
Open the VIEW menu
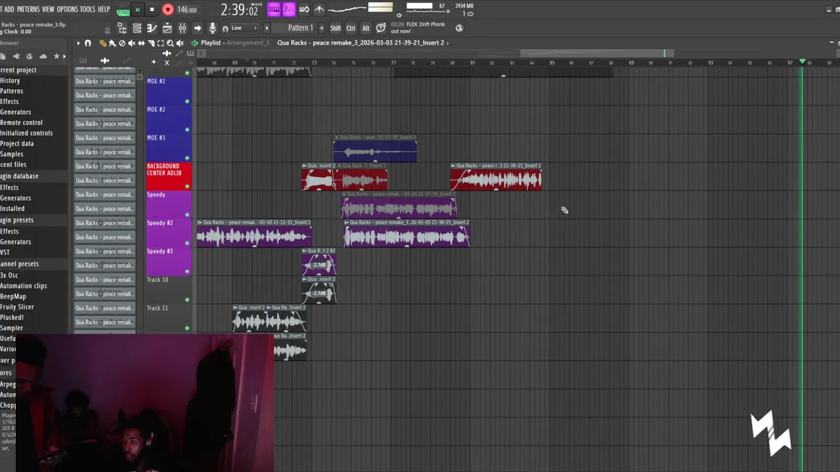click(48, 9)
